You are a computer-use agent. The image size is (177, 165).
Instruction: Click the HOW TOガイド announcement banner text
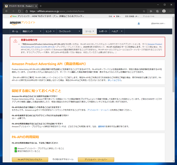[x=50, y=16]
